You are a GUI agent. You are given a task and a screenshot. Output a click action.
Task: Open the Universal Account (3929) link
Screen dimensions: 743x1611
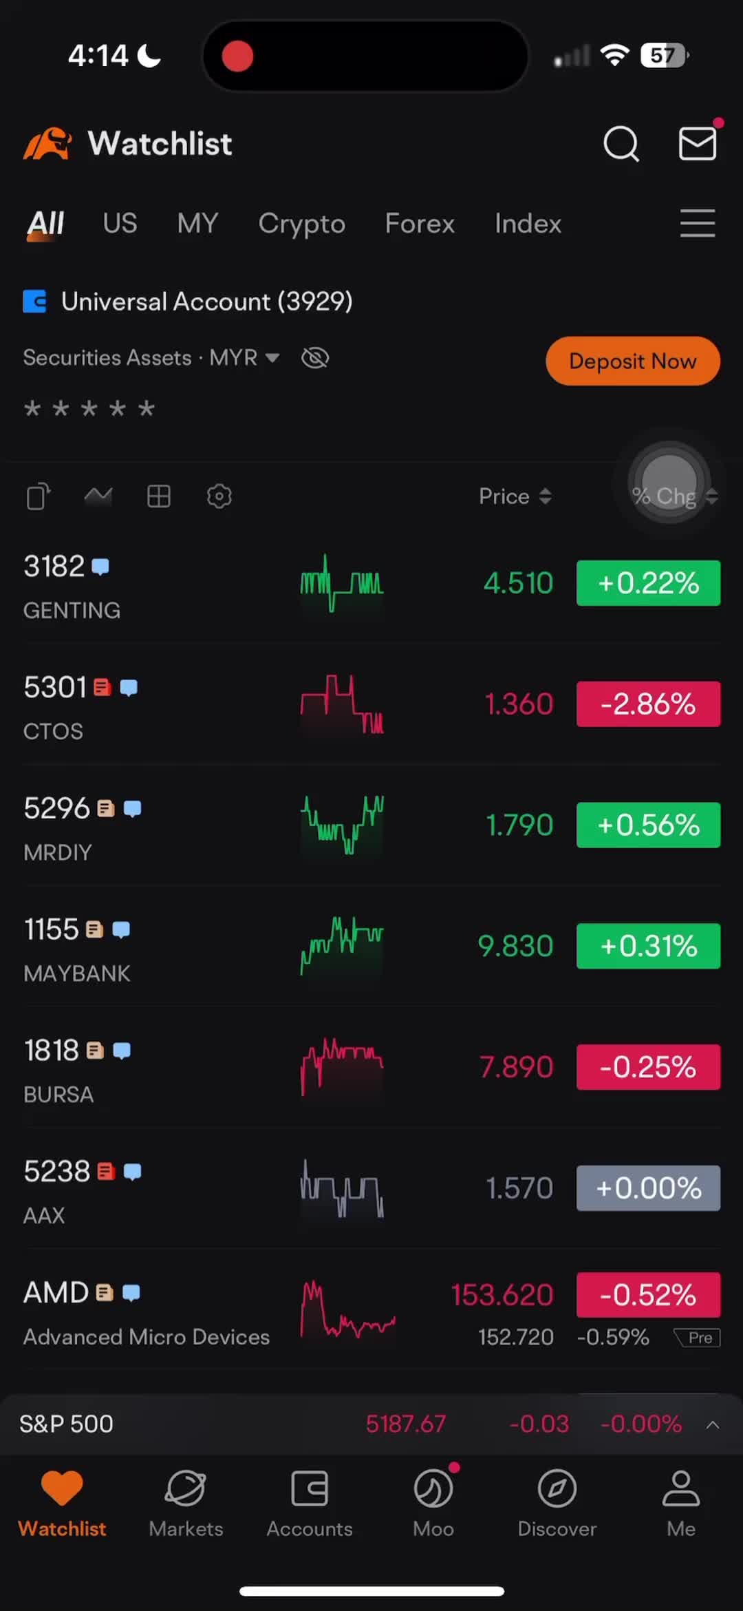(188, 302)
